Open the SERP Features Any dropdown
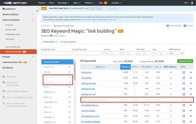Viewport: 196px width, 124px height. pos(176,53)
